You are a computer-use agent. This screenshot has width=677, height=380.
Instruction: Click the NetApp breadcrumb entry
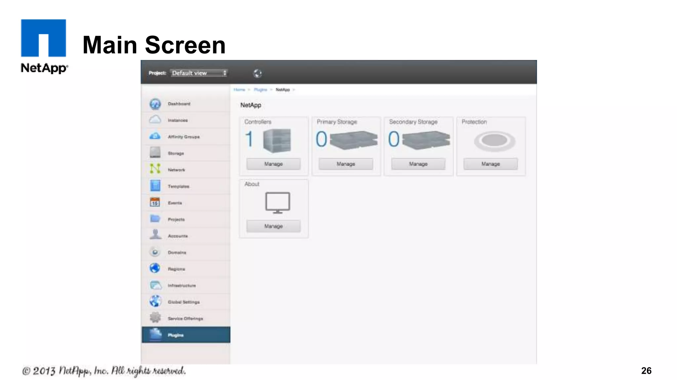[x=283, y=90]
